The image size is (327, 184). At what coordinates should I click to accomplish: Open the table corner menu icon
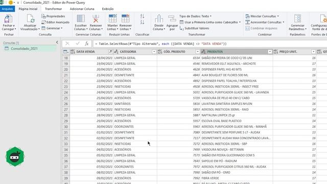(x=66, y=52)
